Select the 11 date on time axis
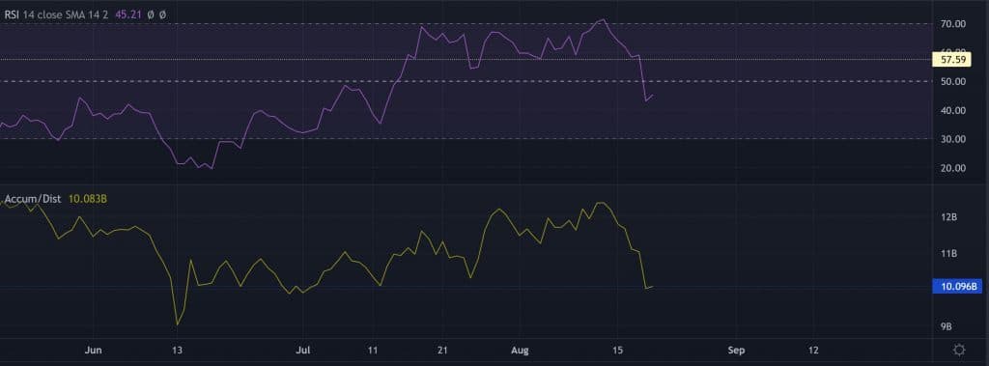 coord(373,350)
